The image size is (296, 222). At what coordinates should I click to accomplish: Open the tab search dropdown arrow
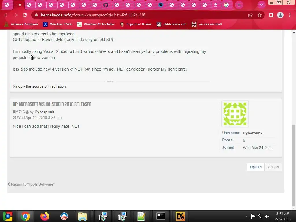tap(261, 5)
